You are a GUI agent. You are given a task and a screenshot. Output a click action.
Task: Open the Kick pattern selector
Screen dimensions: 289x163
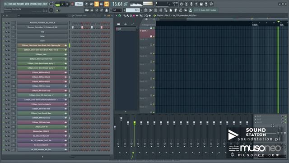tap(132, 10)
